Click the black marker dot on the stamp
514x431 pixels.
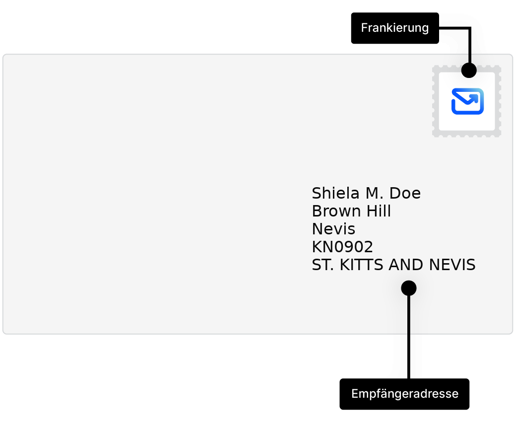click(469, 71)
